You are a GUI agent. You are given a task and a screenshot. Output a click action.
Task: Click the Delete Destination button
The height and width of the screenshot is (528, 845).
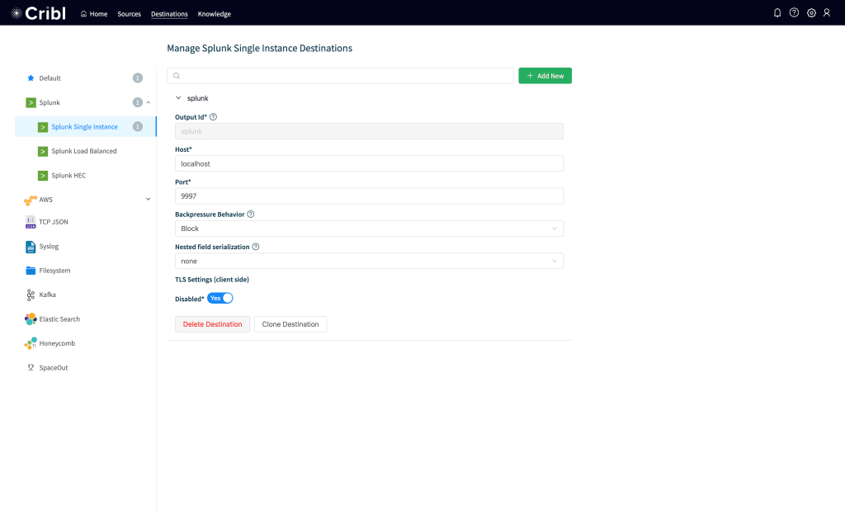click(212, 324)
